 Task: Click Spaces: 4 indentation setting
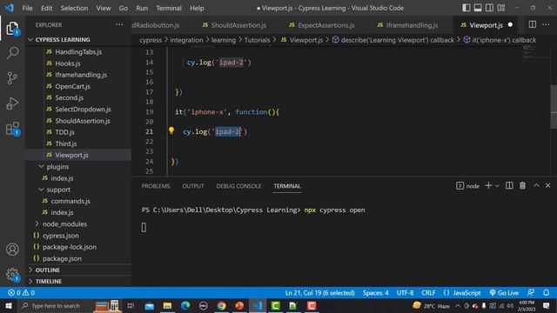tap(375, 293)
